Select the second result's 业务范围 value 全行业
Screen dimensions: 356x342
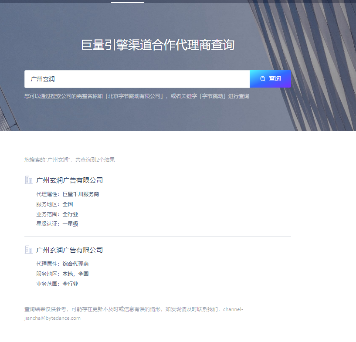coord(70,284)
